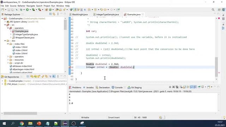The width and height of the screenshot is (226, 127).
Task: Click the Debug bug icon in toolbar
Action: coord(21,10)
